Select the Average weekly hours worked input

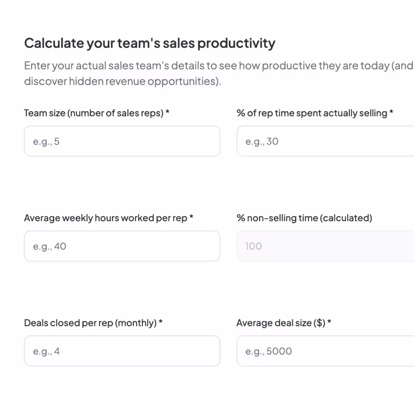[x=122, y=246]
